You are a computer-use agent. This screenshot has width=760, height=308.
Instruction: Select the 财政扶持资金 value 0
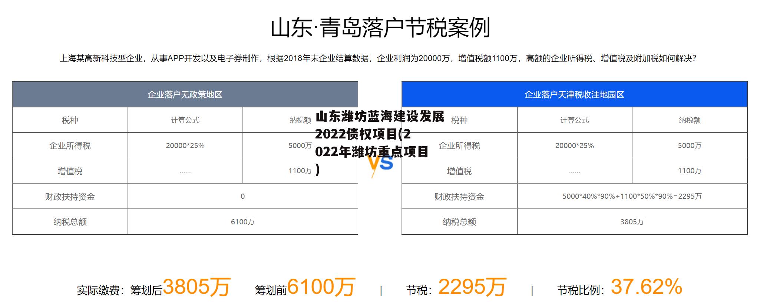(243, 196)
